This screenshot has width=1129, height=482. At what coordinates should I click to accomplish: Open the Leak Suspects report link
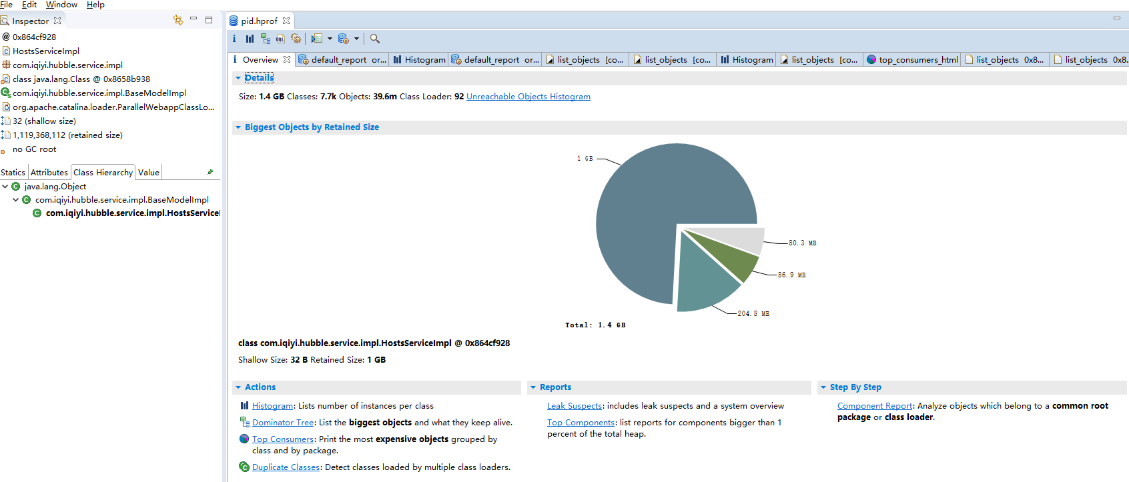pyautogui.click(x=575, y=406)
